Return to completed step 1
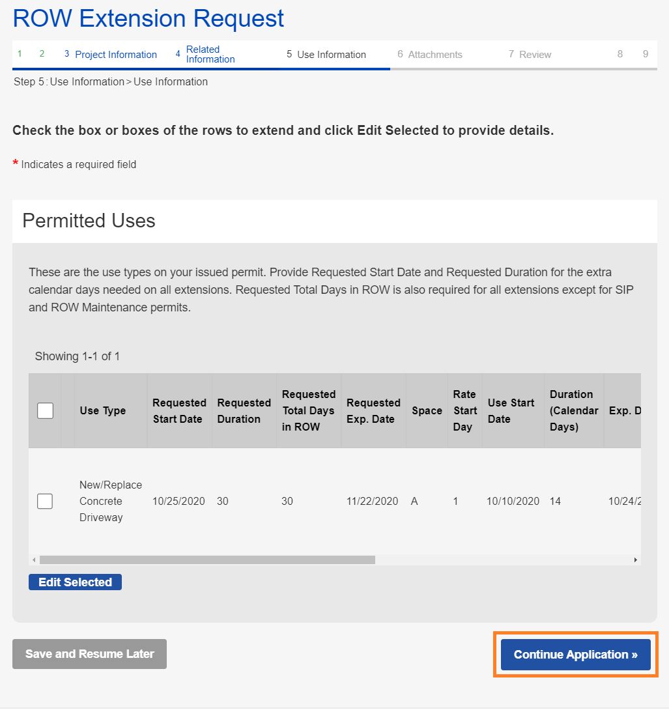This screenshot has height=712, width=669. (19, 54)
